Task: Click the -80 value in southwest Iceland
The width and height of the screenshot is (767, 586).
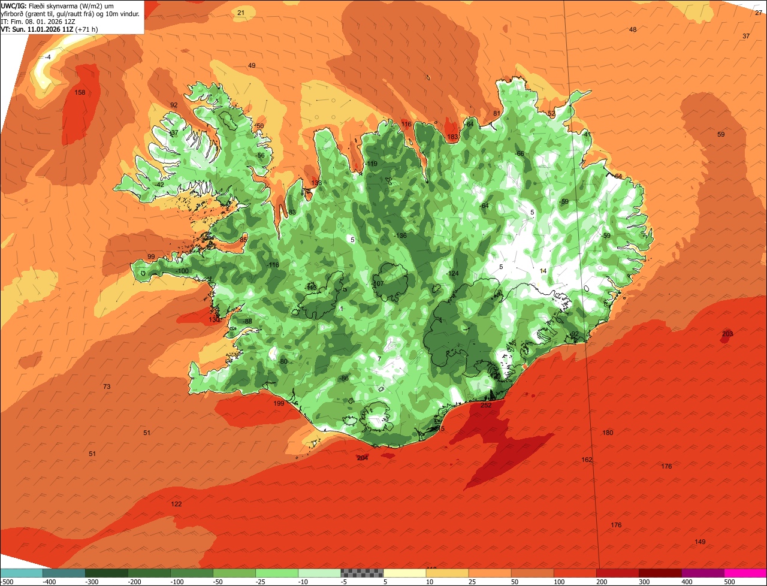Action: (x=283, y=362)
